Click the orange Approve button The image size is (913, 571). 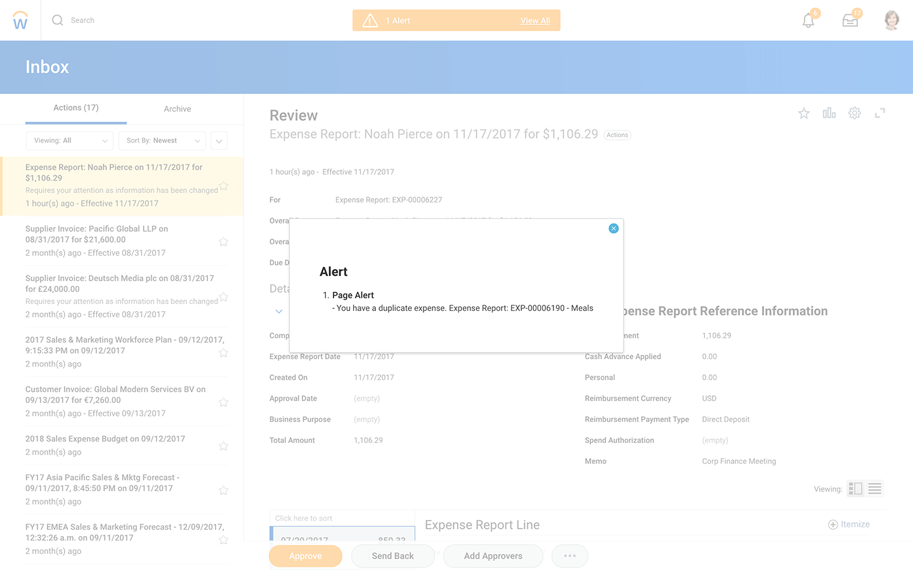tap(306, 556)
